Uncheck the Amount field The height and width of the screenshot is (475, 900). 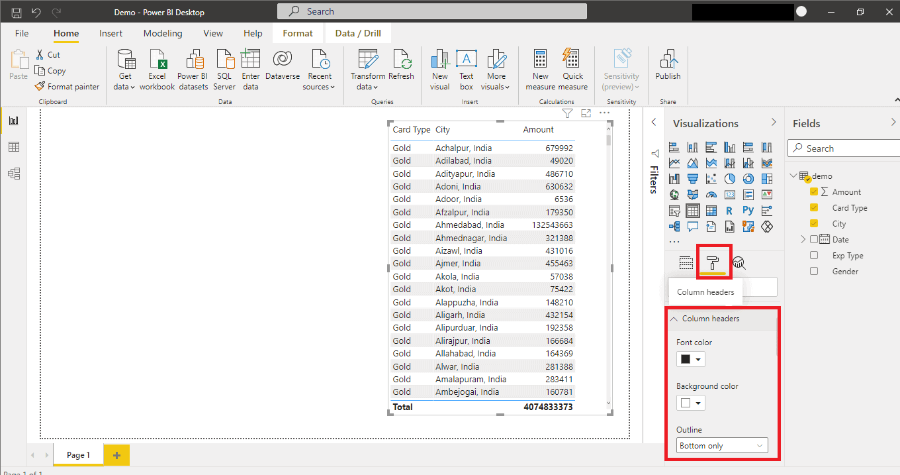click(813, 191)
